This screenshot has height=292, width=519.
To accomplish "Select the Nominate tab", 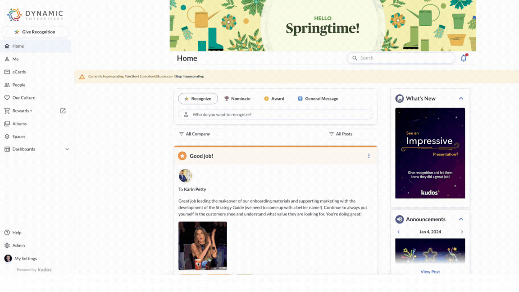I will point(237,99).
